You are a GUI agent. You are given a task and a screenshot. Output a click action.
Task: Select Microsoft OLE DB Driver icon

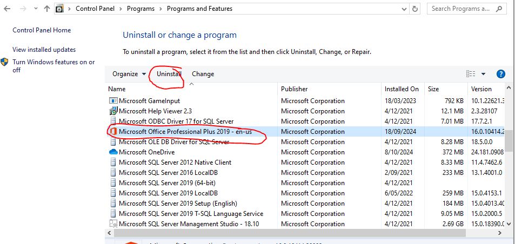pyautogui.click(x=113, y=142)
